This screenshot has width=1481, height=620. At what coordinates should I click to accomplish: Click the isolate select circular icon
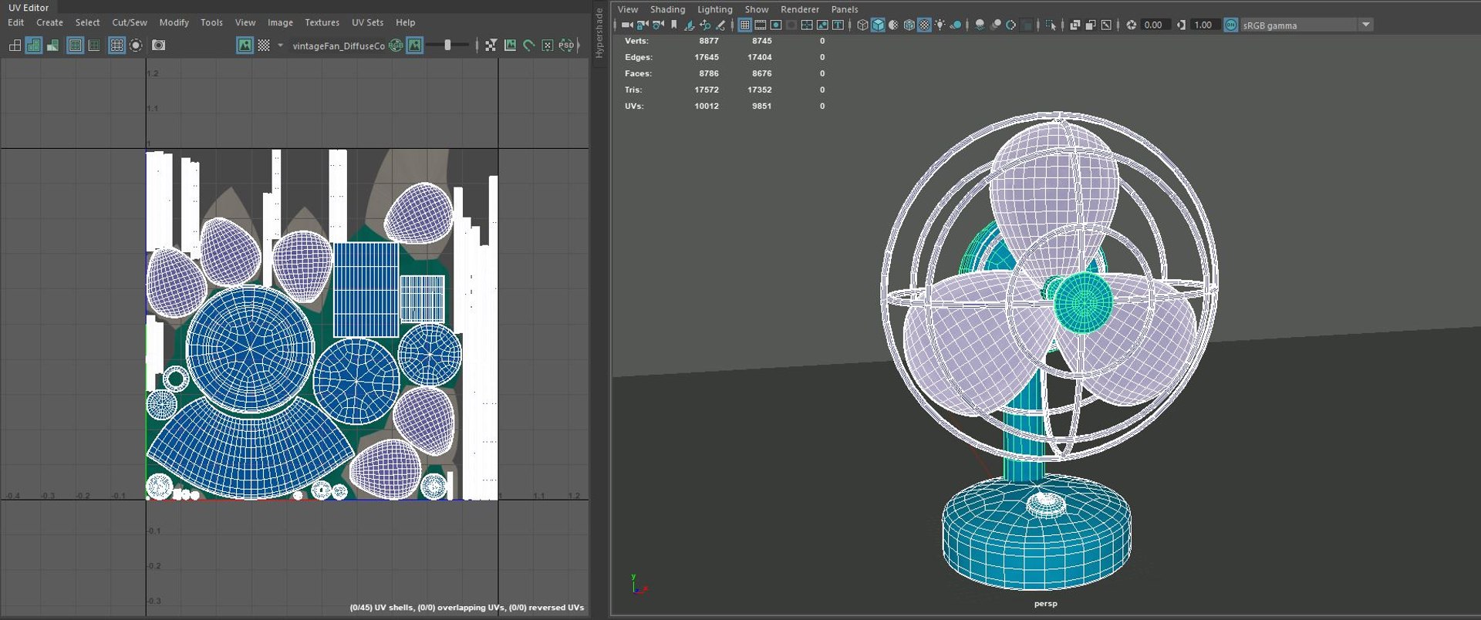tap(136, 45)
